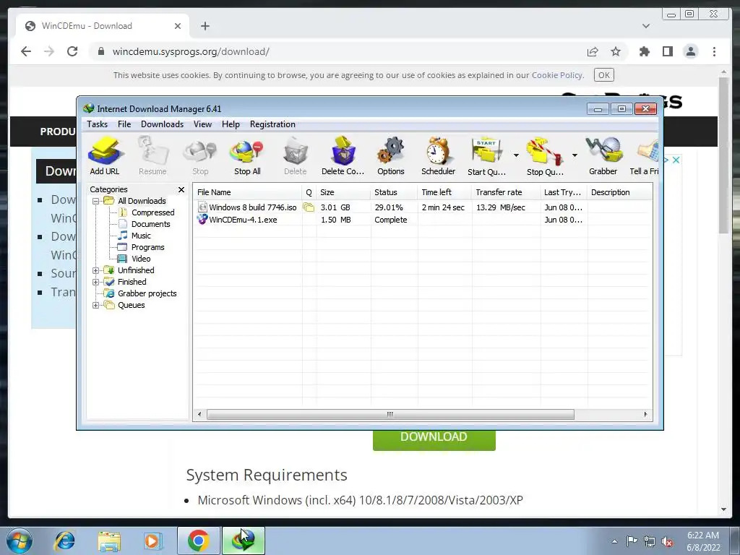The height and width of the screenshot is (555, 740).
Task: Select the Compressed category
Action: [x=153, y=212]
